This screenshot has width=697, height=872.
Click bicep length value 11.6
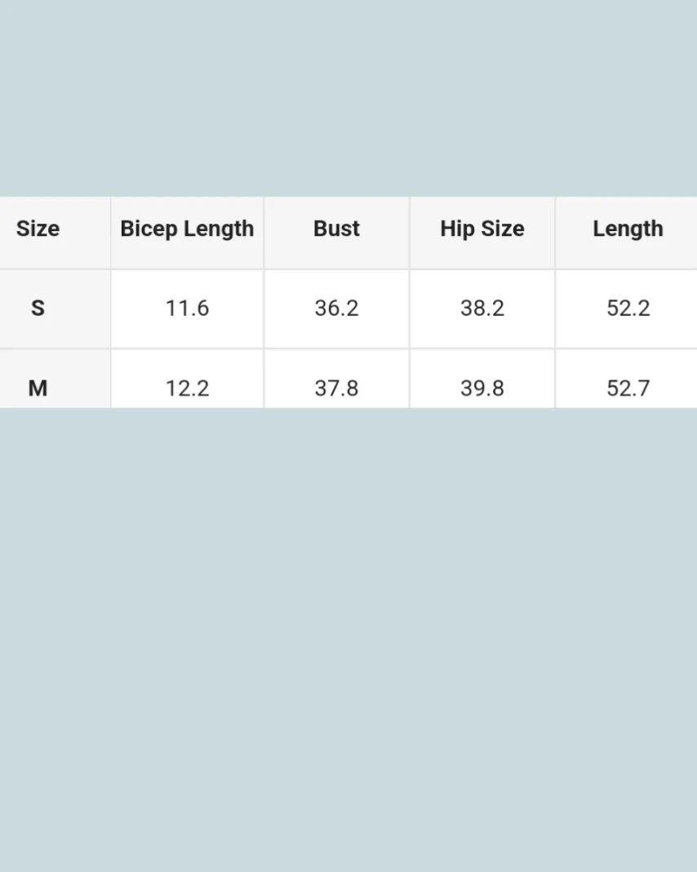click(187, 308)
